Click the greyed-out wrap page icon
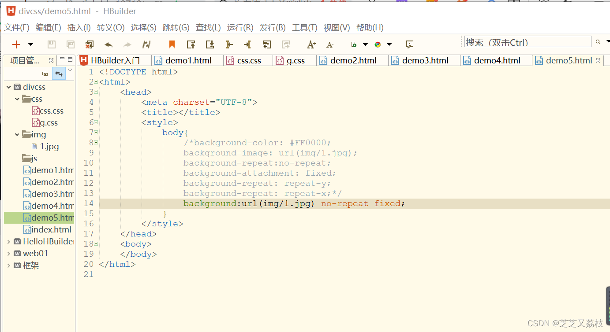This screenshot has width=610, height=332. click(x=286, y=44)
